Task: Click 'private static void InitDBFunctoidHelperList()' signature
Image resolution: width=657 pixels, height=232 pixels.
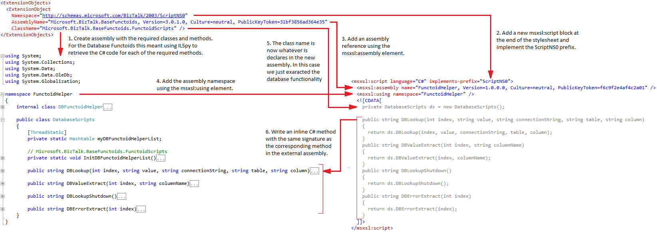Action: [x=92, y=158]
